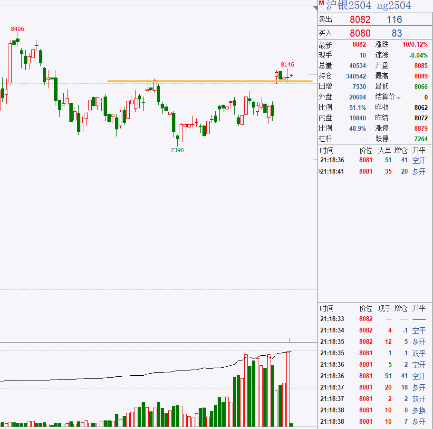Select the 多换 trade record row

[373, 410]
